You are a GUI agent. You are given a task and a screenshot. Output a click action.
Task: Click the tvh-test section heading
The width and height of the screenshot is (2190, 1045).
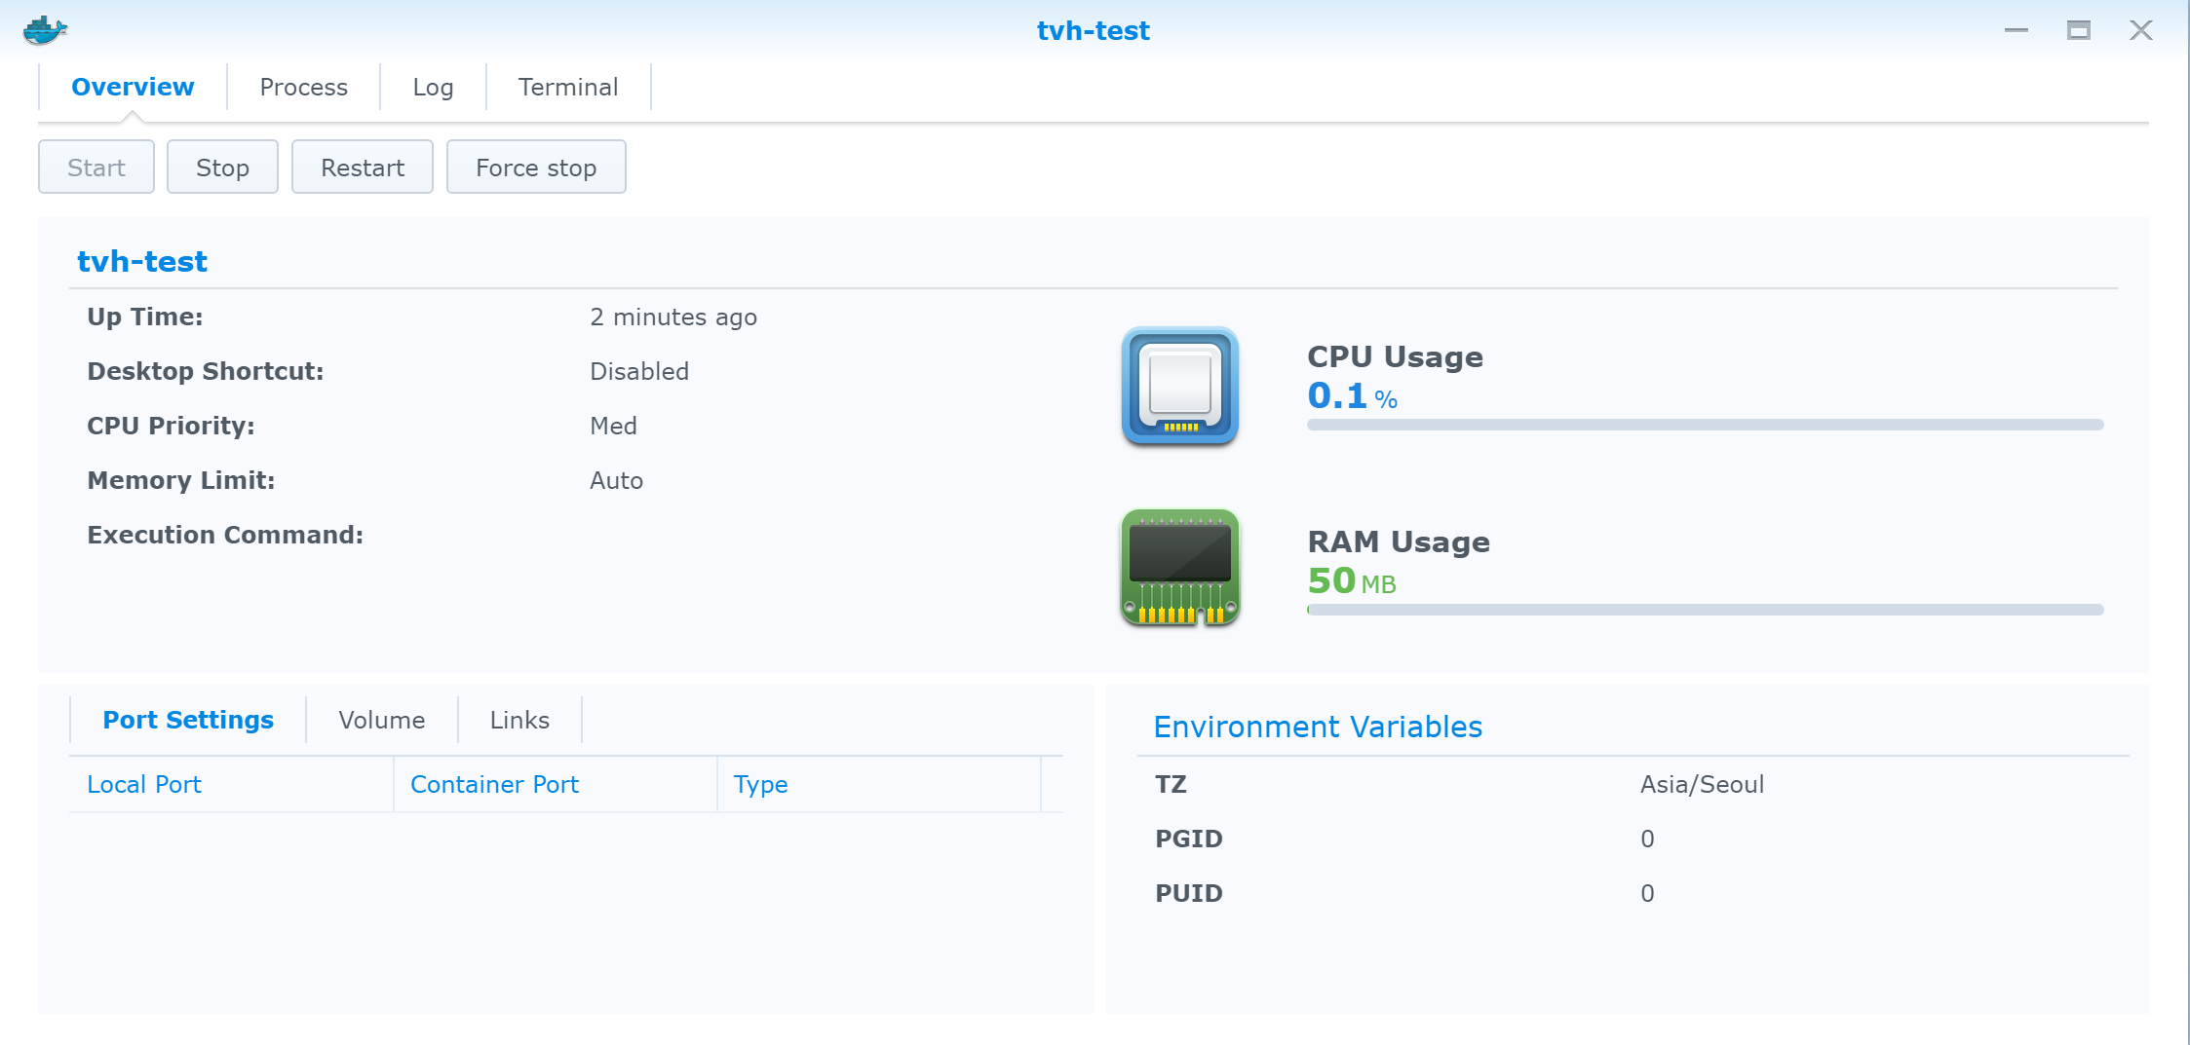pos(142,261)
